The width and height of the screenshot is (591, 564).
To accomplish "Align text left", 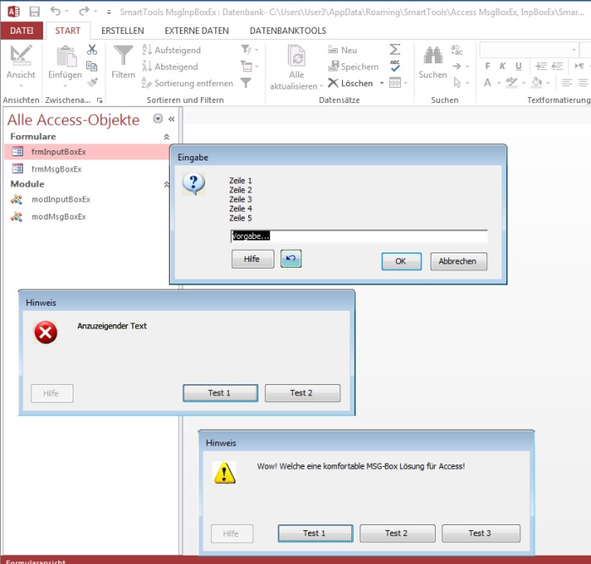I will [x=567, y=83].
